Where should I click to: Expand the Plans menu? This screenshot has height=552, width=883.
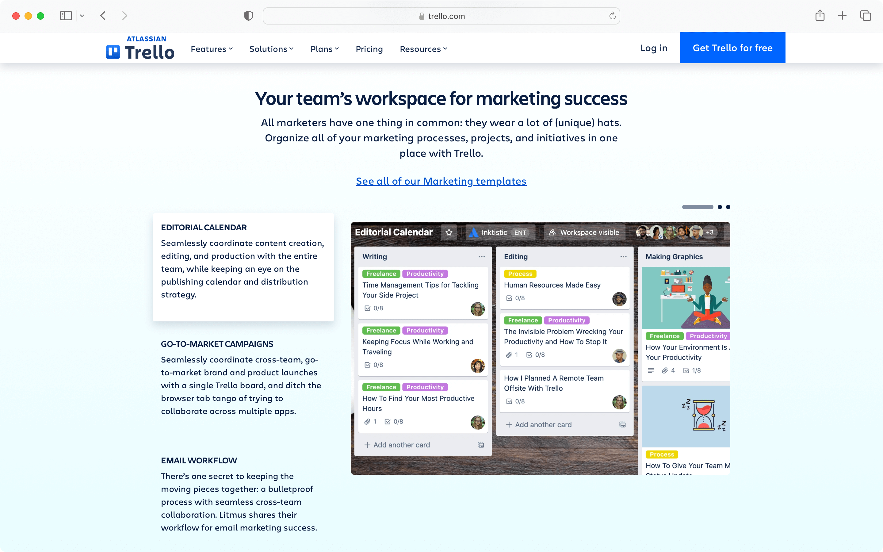click(x=324, y=49)
